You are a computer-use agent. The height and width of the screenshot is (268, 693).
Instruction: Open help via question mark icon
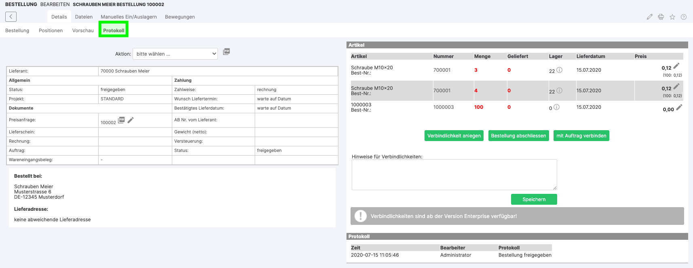(683, 17)
